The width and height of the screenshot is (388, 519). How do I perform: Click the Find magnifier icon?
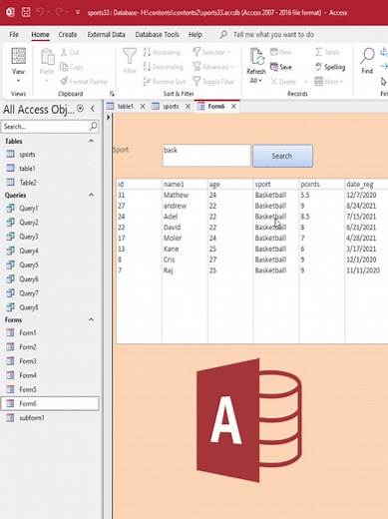tap(367, 57)
